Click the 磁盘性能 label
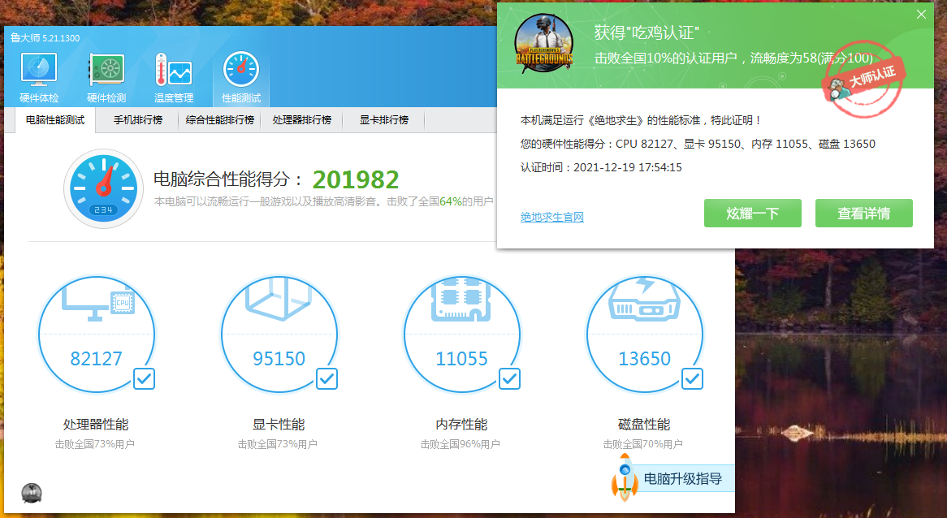The width and height of the screenshot is (947, 518). (x=644, y=425)
